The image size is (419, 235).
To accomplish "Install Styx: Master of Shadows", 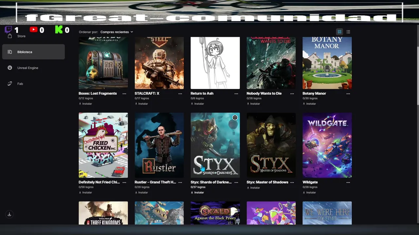I will 253,188.
